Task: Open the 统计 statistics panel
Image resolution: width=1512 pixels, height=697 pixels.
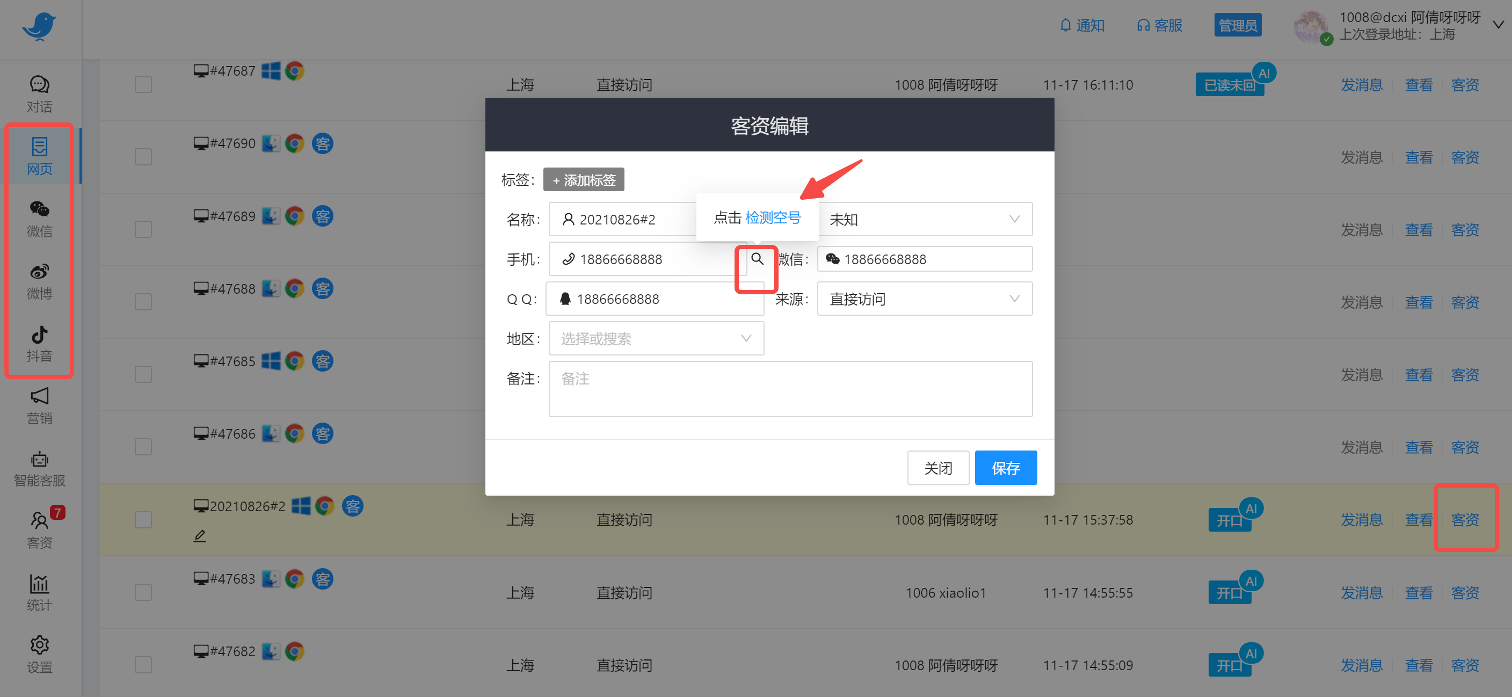Action: coord(39,593)
